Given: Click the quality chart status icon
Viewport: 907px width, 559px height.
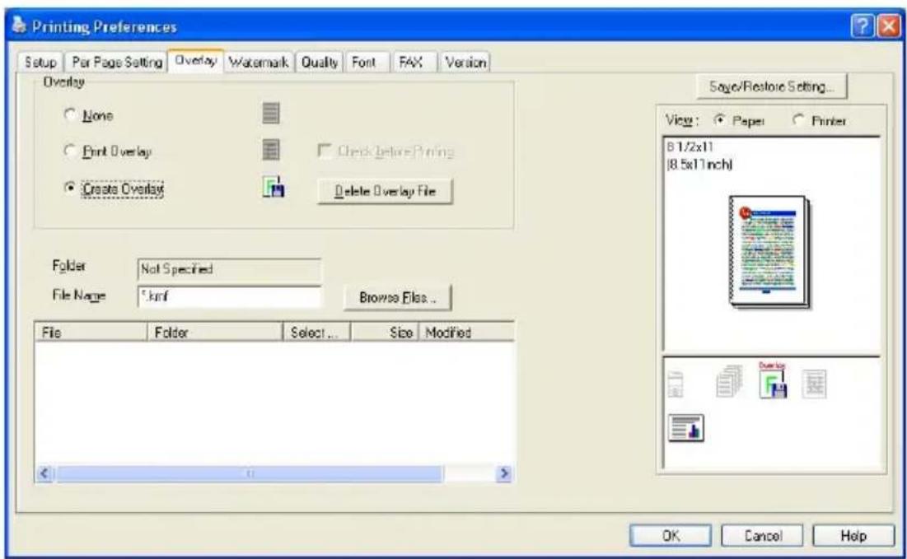Looking at the screenshot, I should click(686, 428).
